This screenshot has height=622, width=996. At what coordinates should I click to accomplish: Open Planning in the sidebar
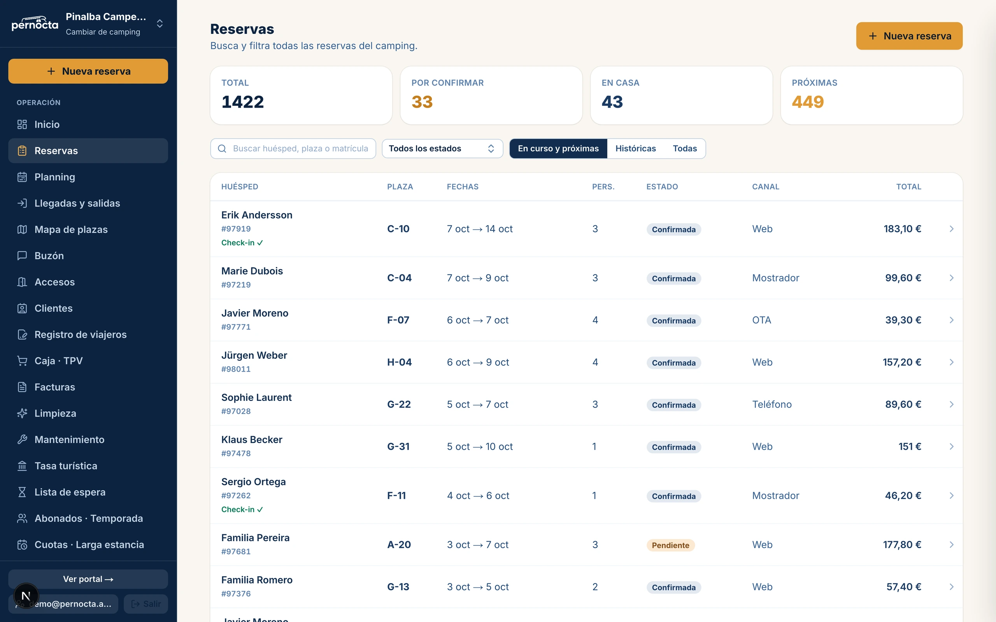point(88,177)
